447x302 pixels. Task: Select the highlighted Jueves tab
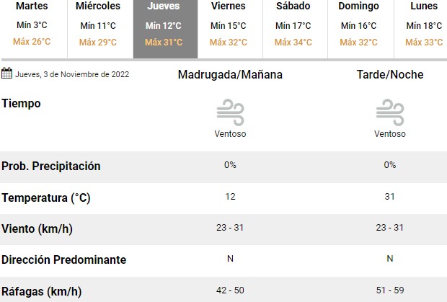(x=165, y=28)
